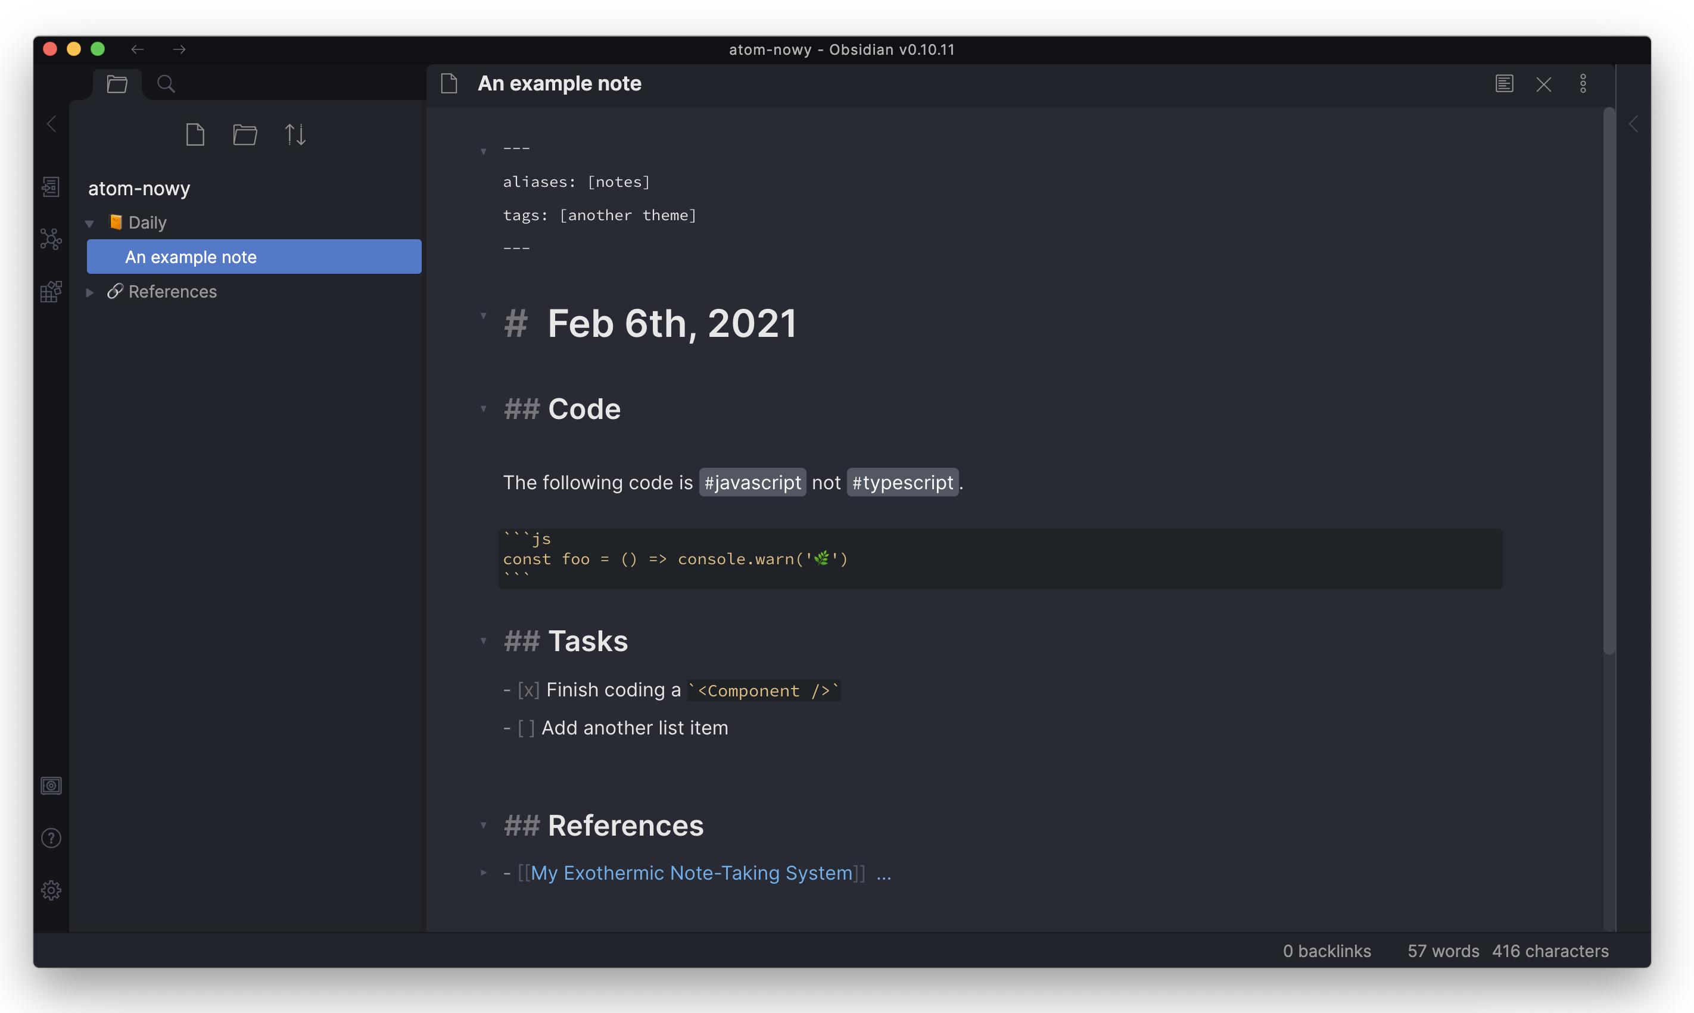Open the help question mark icon
The width and height of the screenshot is (1694, 1013).
coord(51,838)
